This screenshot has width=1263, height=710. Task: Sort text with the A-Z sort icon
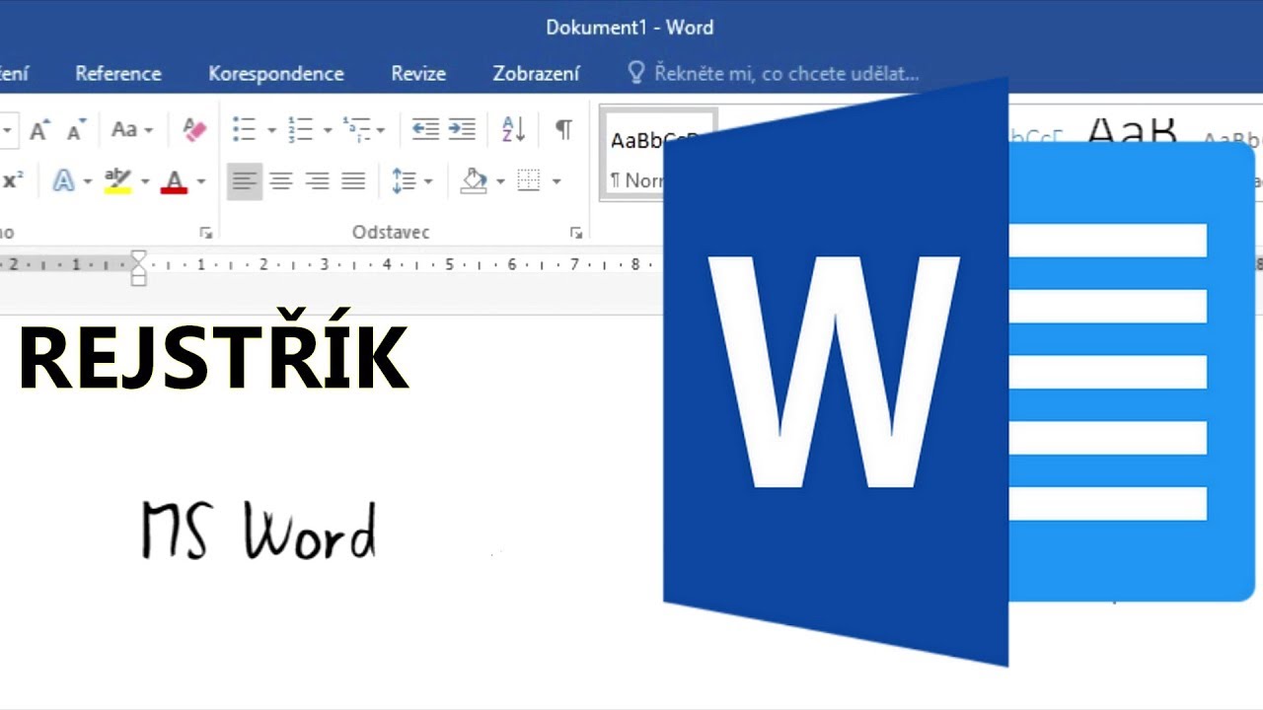point(514,129)
